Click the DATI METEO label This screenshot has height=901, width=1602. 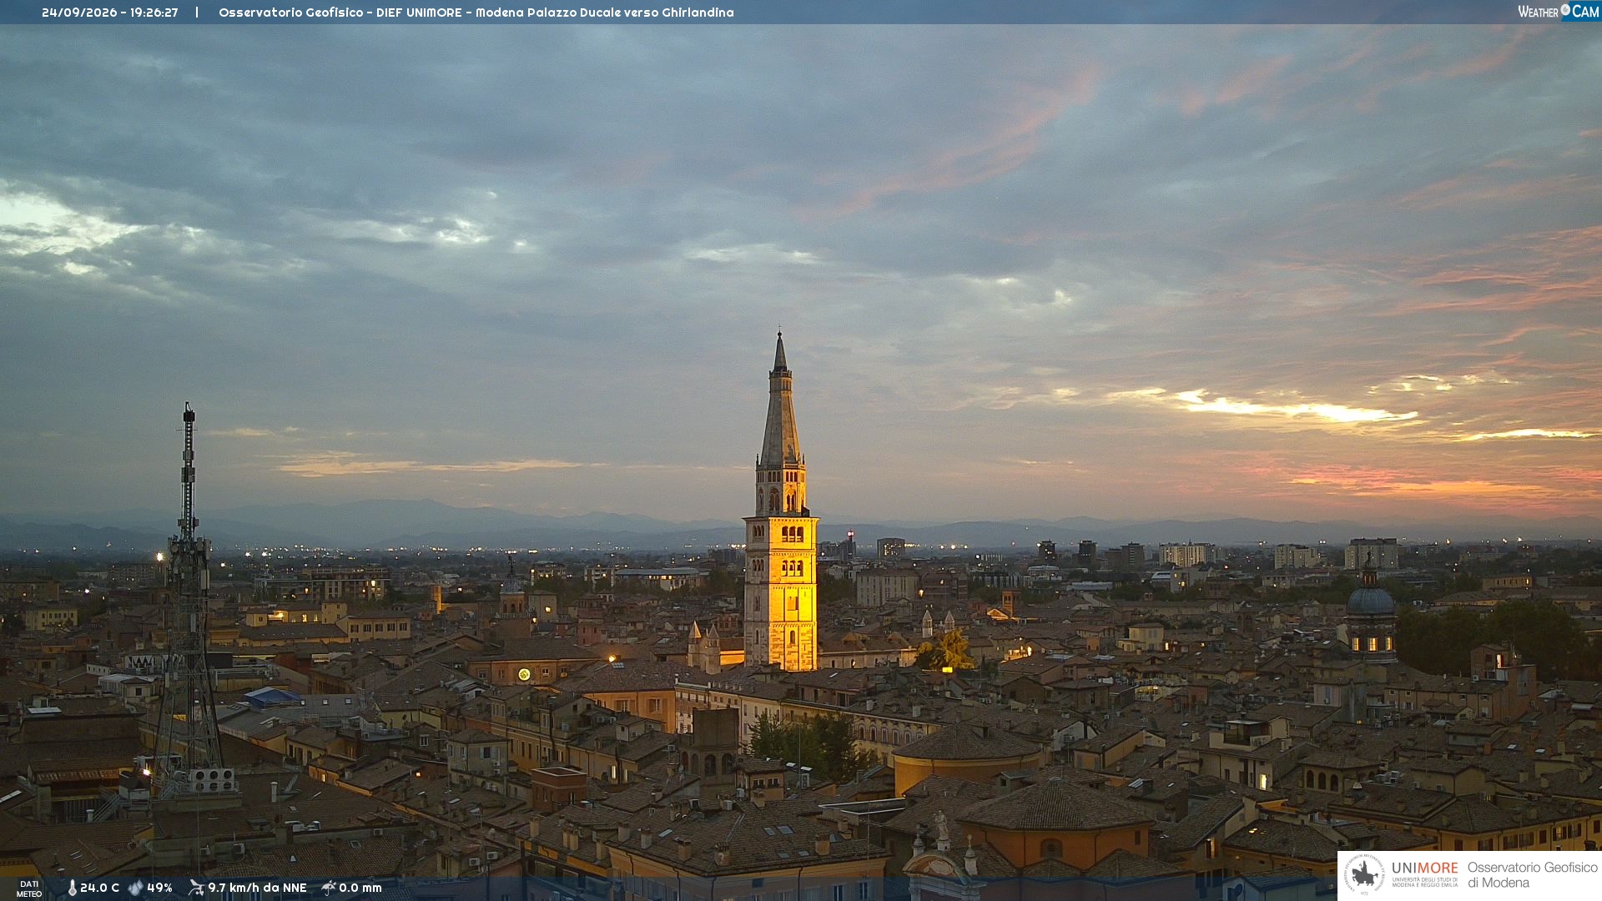pyautogui.click(x=29, y=889)
